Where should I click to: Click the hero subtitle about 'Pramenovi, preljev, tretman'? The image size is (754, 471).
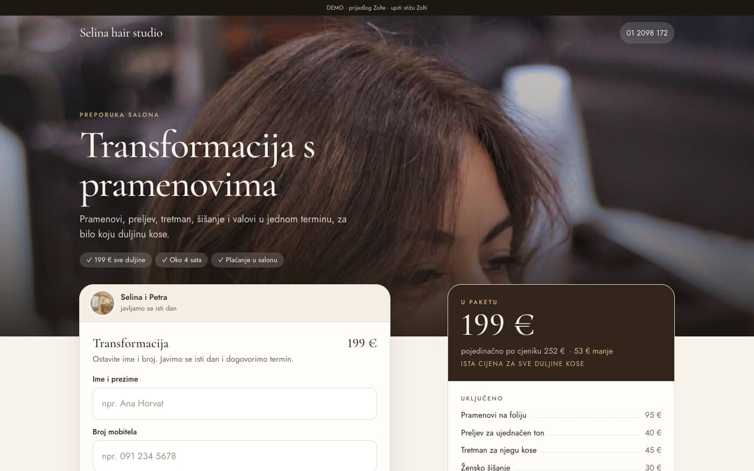[x=213, y=227]
